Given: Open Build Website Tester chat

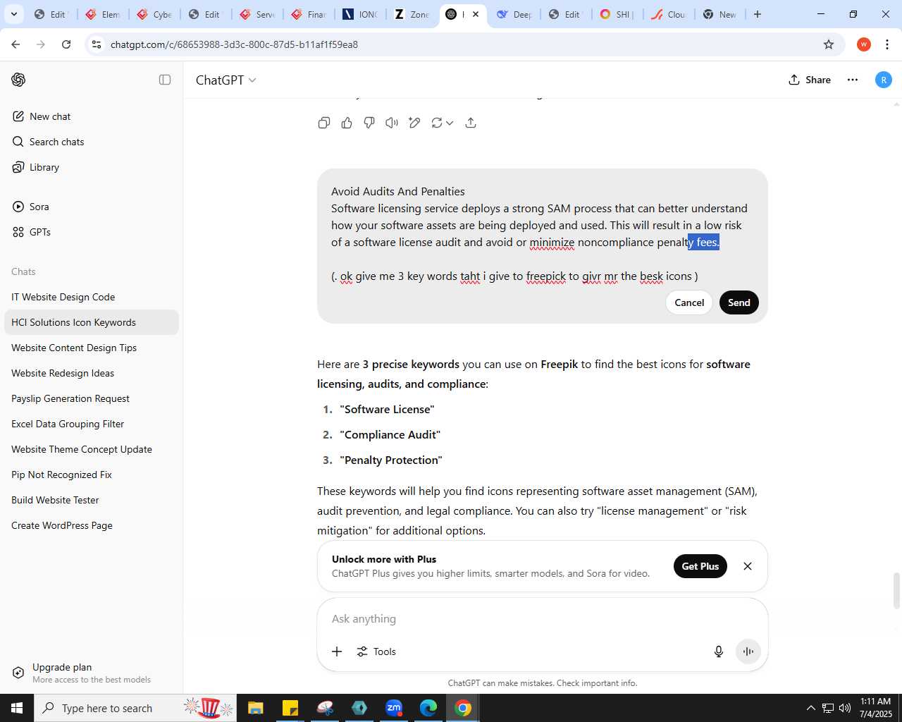Looking at the screenshot, I should [x=92, y=500].
